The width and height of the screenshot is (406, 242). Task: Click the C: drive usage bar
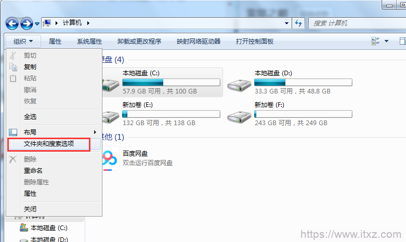click(171, 83)
